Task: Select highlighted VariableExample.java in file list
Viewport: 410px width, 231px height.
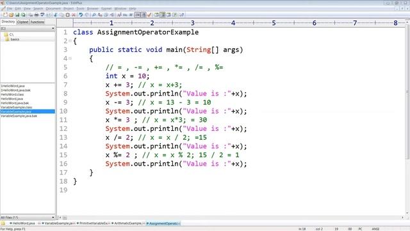Action: 28,112
